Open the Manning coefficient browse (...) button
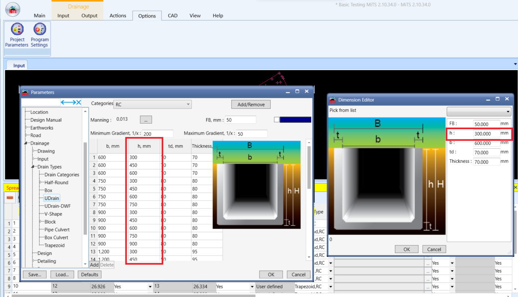This screenshot has width=518, height=297. tap(146, 119)
